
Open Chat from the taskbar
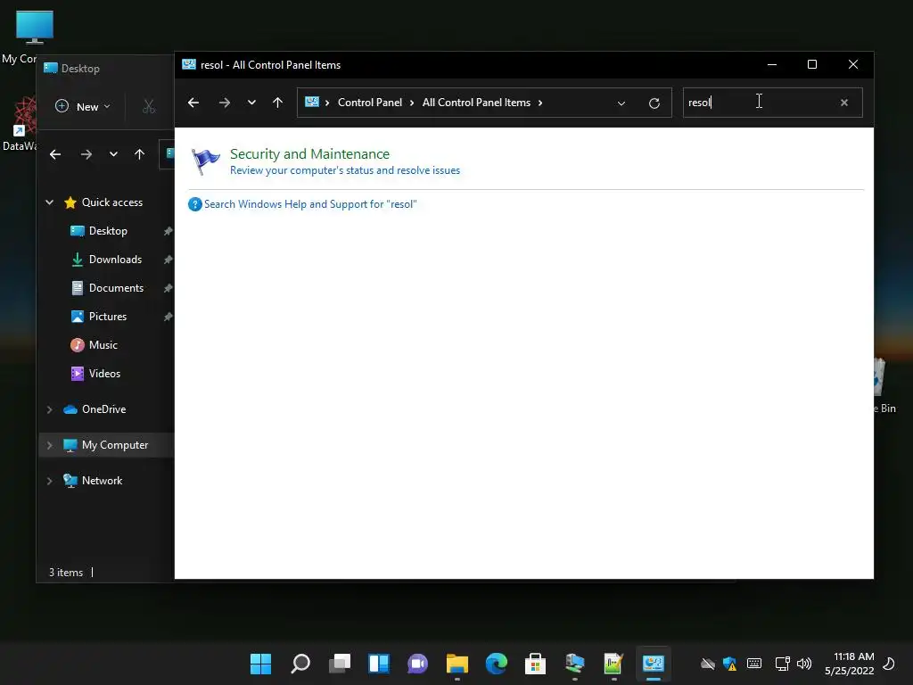(x=417, y=664)
